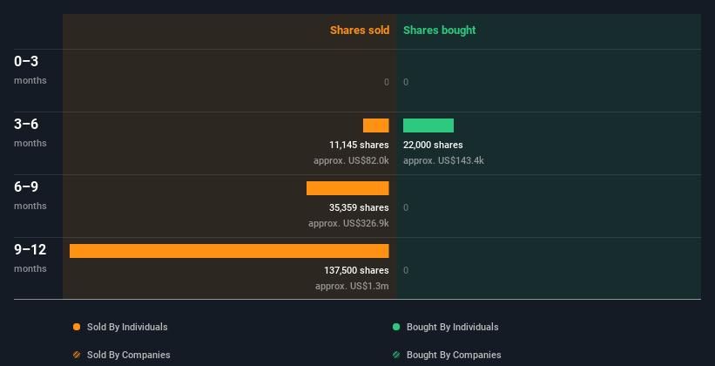715x366 pixels.
Task: Click the striped Bought By Companies legend icon
Action: 396,355
